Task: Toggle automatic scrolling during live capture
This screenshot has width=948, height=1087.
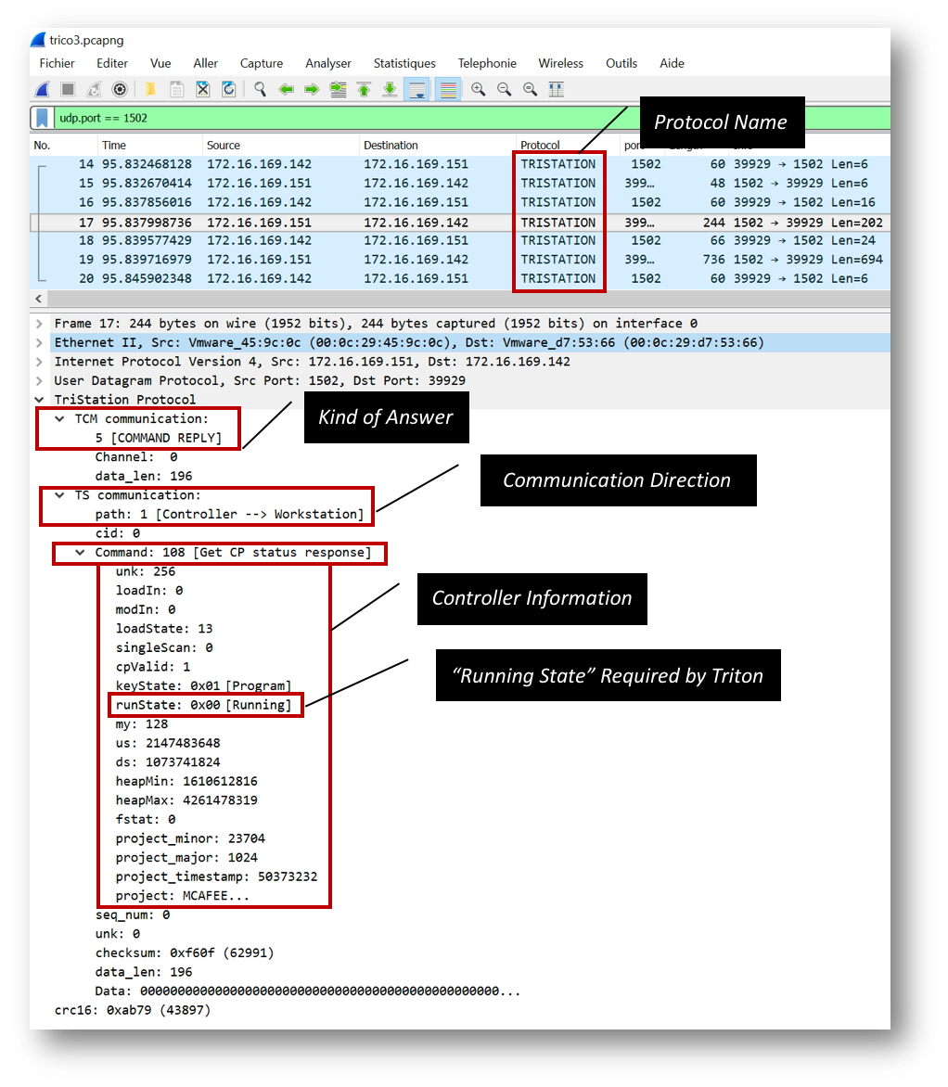Action: (418, 89)
